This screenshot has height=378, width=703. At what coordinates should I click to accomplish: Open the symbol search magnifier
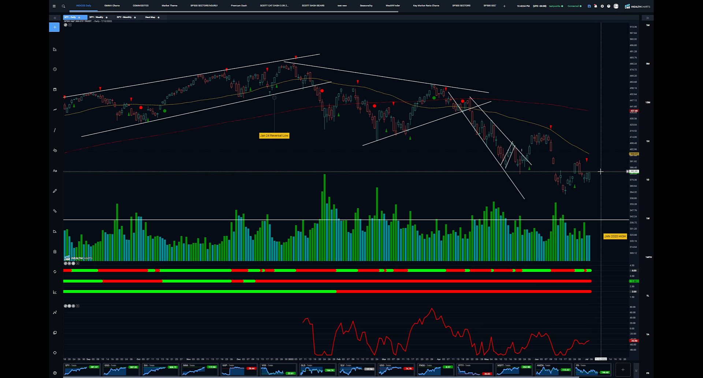pyautogui.click(x=63, y=6)
